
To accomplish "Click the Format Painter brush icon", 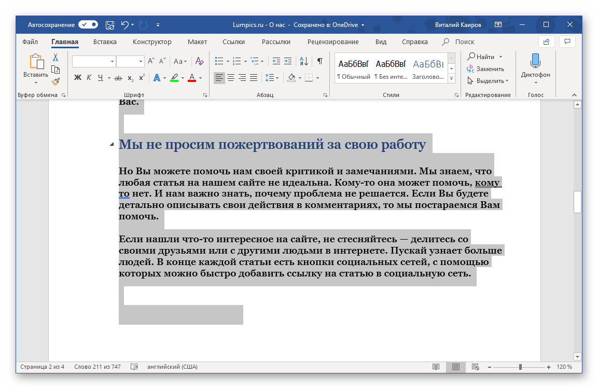I will [x=55, y=81].
